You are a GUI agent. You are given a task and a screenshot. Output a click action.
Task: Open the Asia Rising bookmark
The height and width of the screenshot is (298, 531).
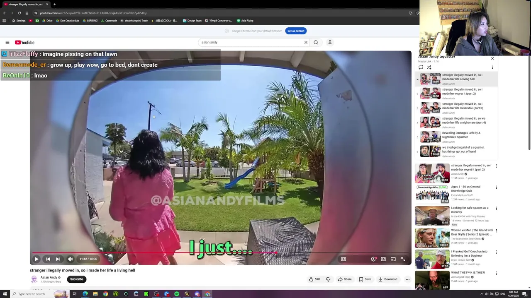coord(245,21)
